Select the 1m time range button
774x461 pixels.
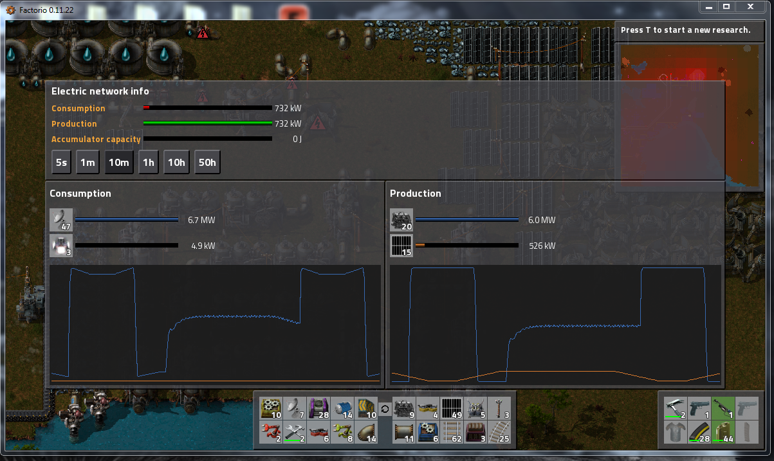click(x=88, y=163)
